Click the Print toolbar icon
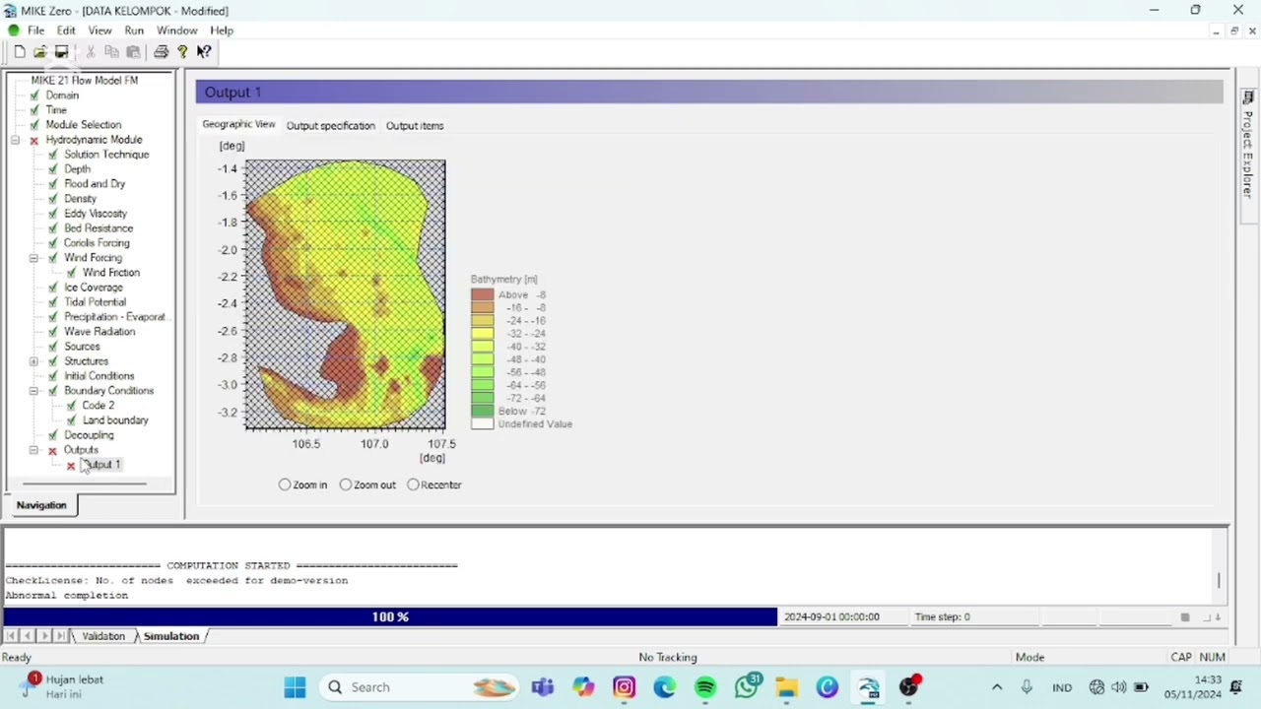Viewport: 1261px width, 709px height. tap(161, 51)
